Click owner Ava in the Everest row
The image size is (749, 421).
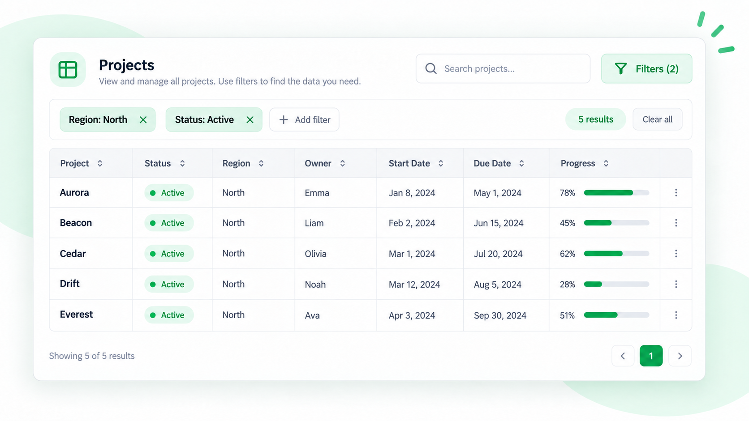pos(312,315)
